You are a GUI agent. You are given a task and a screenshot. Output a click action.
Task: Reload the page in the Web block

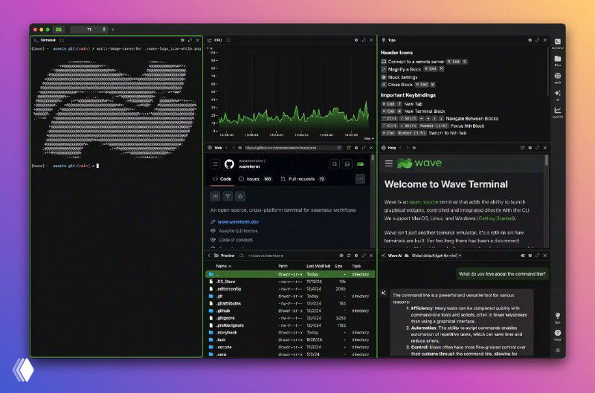pos(339,148)
